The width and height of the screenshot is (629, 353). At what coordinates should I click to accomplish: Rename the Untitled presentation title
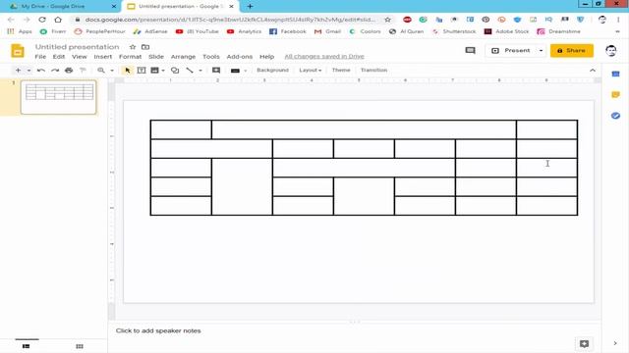point(77,47)
